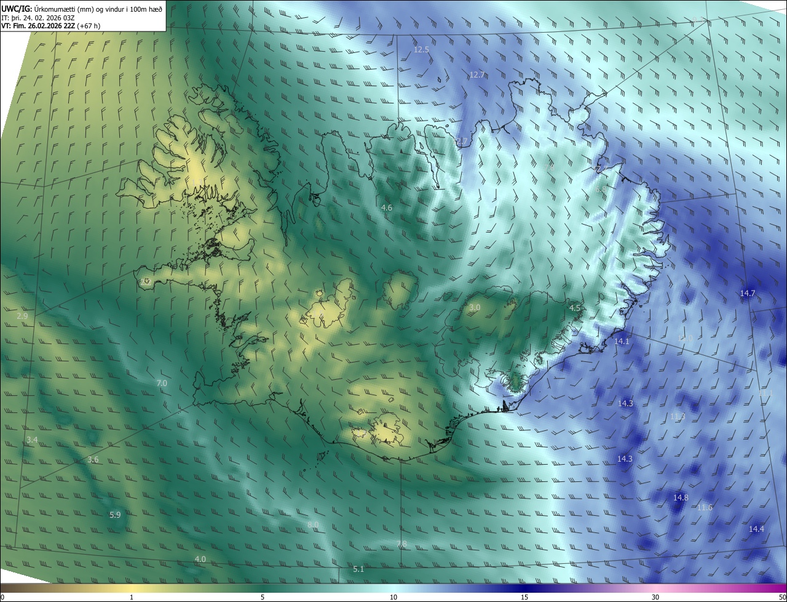Click the 8.0 value south of Iceland
Screen dimensions: 787x602
[313, 524]
